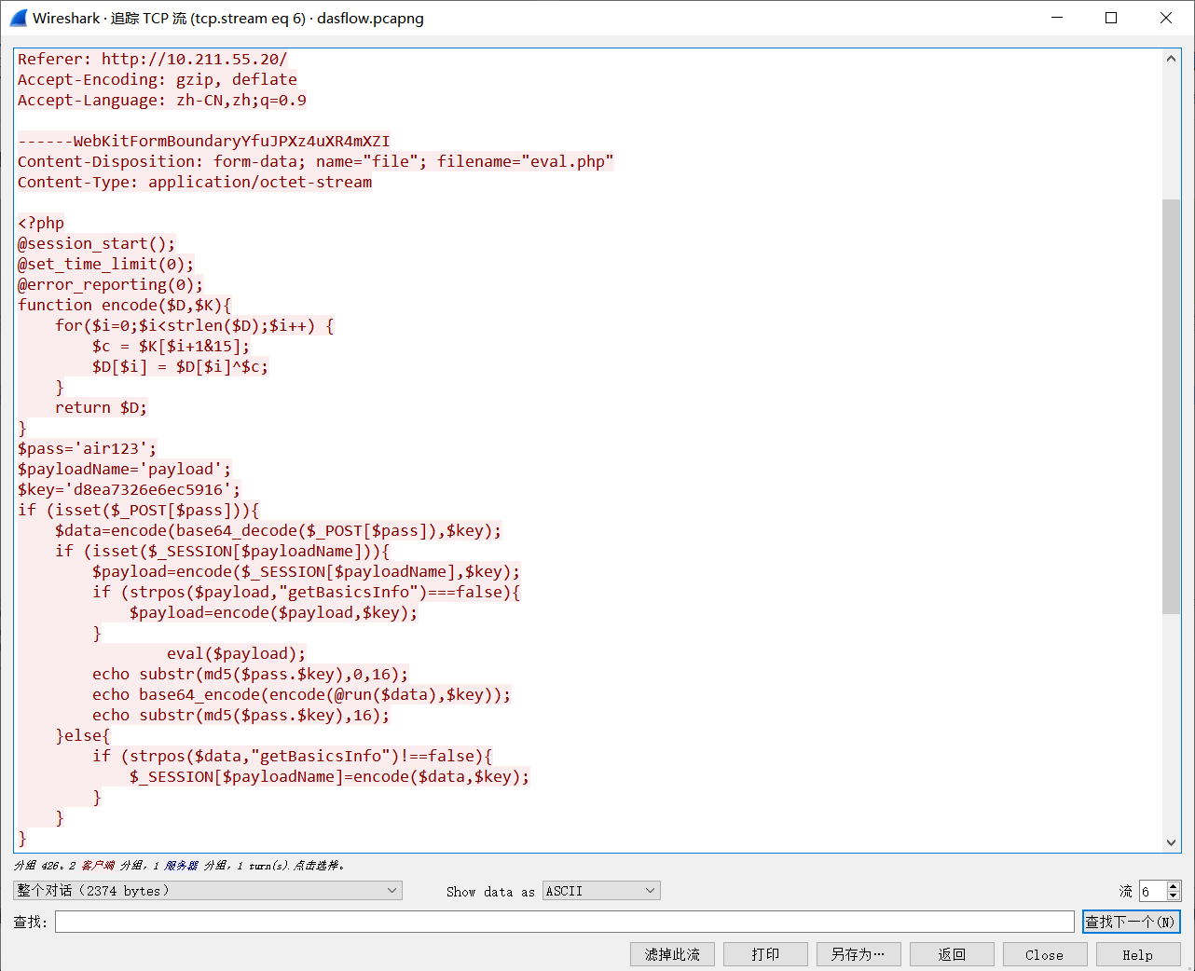Click the if (isset($_SESSION[$payloadName])){ line
The width and height of the screenshot is (1195, 971).
pyautogui.click(x=223, y=551)
